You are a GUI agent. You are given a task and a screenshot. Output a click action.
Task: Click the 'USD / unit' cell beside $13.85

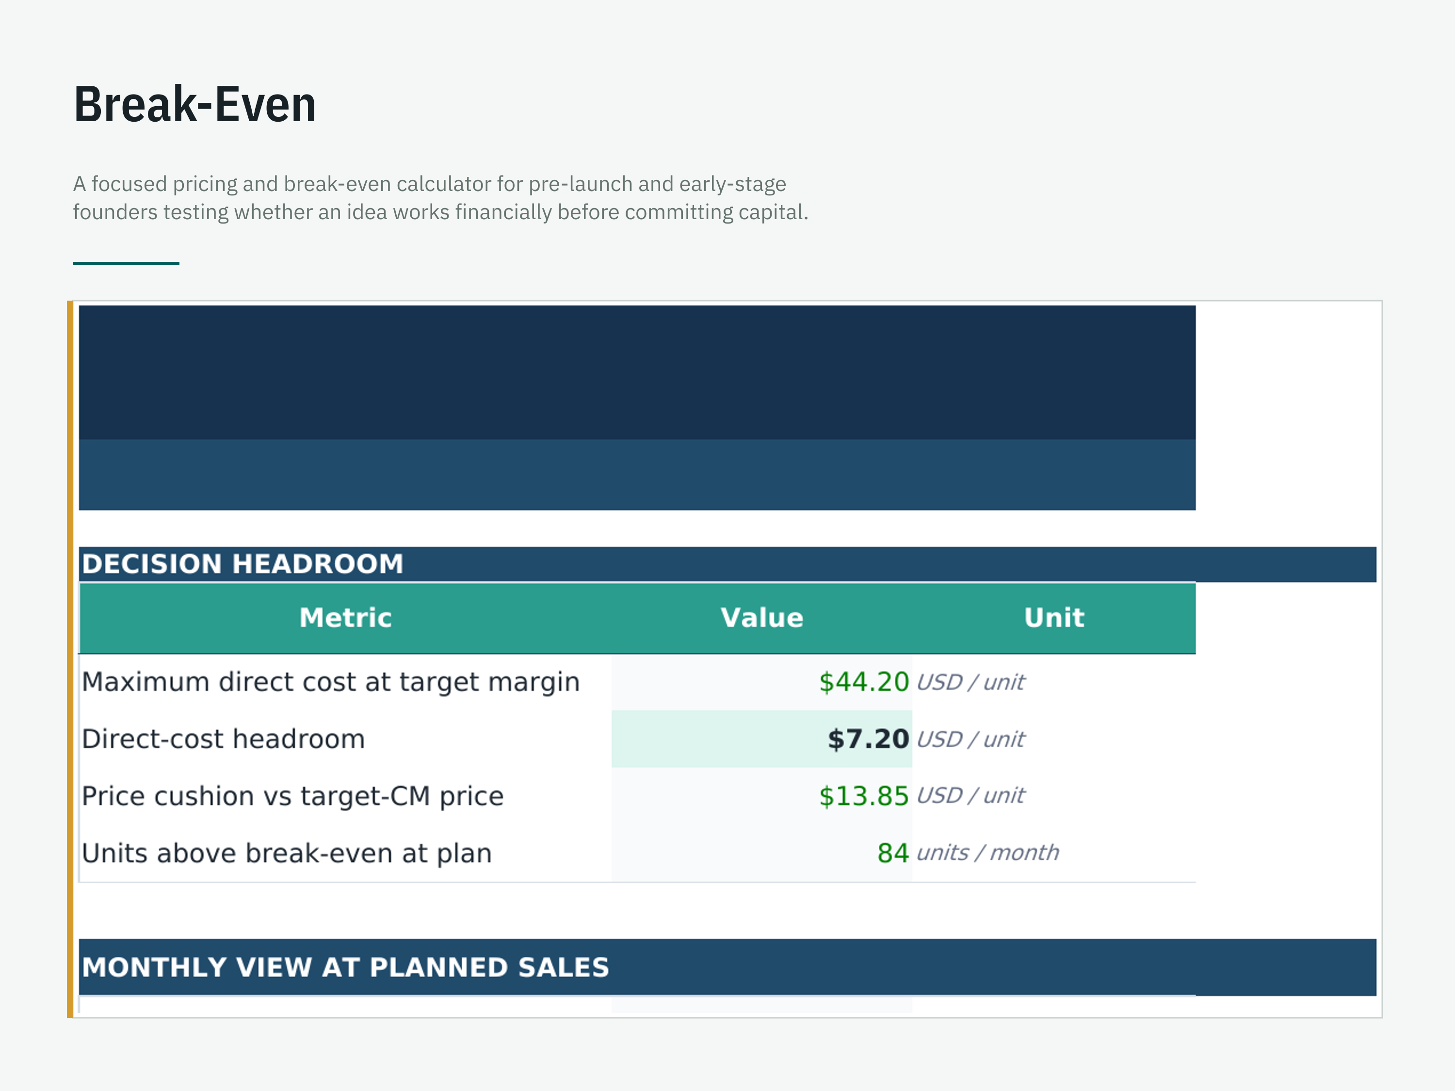(x=1054, y=796)
